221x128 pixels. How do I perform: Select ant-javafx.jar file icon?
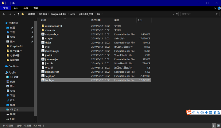pos(43,34)
